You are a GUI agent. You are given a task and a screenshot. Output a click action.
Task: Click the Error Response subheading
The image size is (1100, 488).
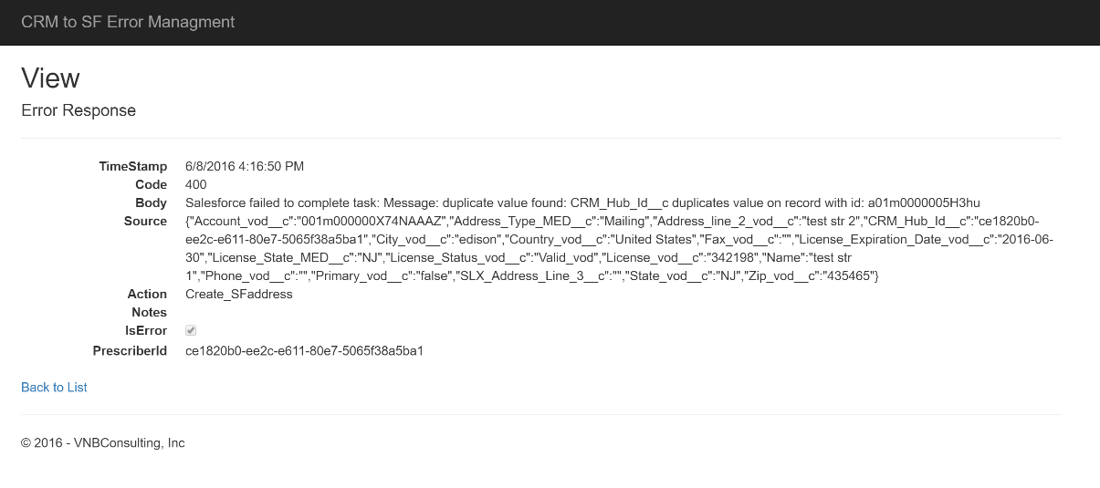click(79, 110)
